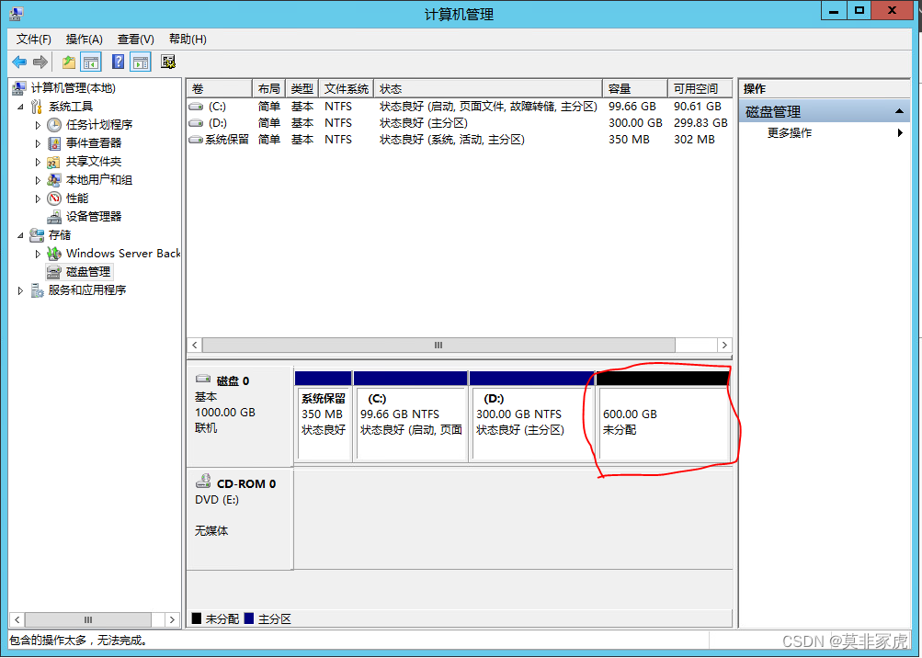Expand the 事件查看器 node
Viewport: 922px width, 658px height.
38,143
